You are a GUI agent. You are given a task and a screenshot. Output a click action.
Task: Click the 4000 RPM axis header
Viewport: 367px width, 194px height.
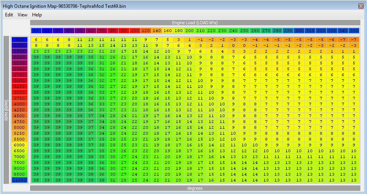click(20, 104)
